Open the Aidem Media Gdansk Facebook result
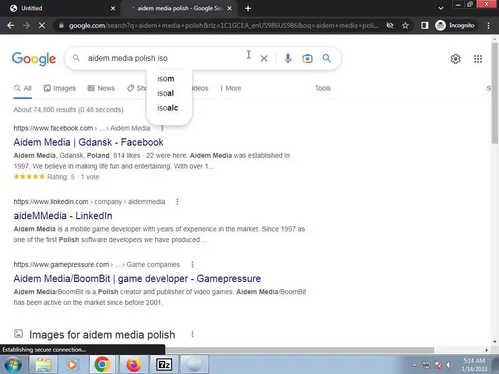 point(88,142)
